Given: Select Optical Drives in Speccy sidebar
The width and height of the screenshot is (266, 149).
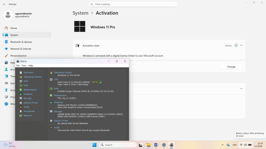Looking at the screenshot, I should pos(30,103).
